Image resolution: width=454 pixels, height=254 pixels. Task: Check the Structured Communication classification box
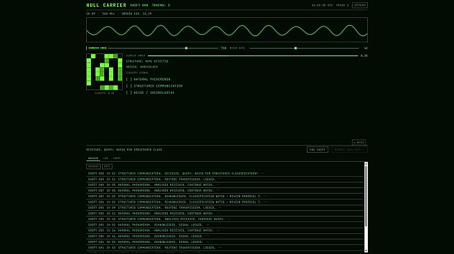coord(129,86)
